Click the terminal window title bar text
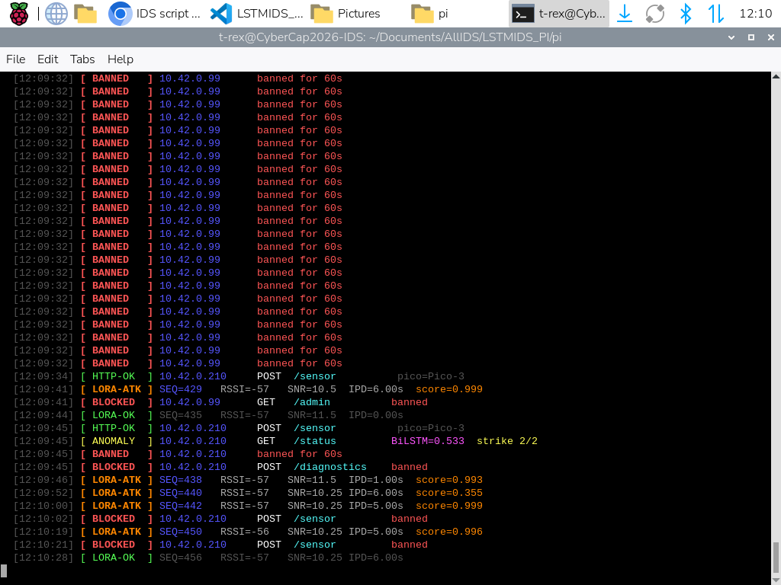The height and width of the screenshot is (585, 781). pyautogui.click(x=390, y=37)
